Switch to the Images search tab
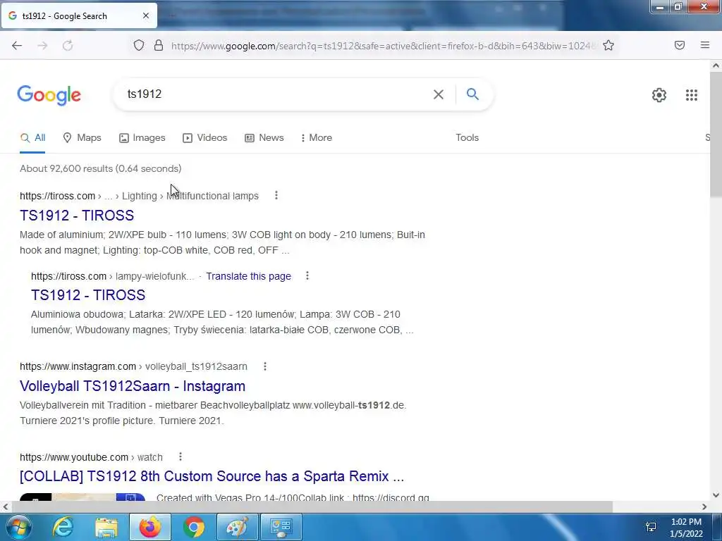The width and height of the screenshot is (722, 541). (x=142, y=138)
